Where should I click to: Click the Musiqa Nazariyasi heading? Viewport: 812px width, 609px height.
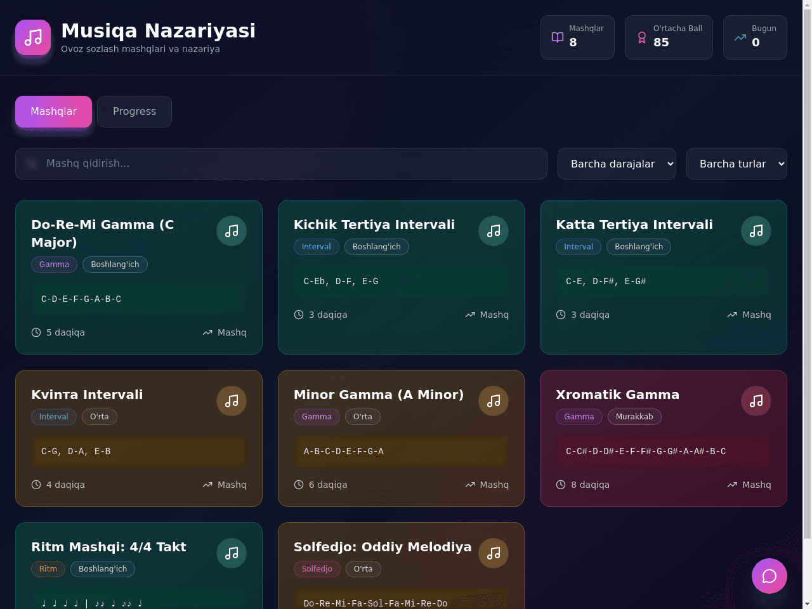coord(159,30)
